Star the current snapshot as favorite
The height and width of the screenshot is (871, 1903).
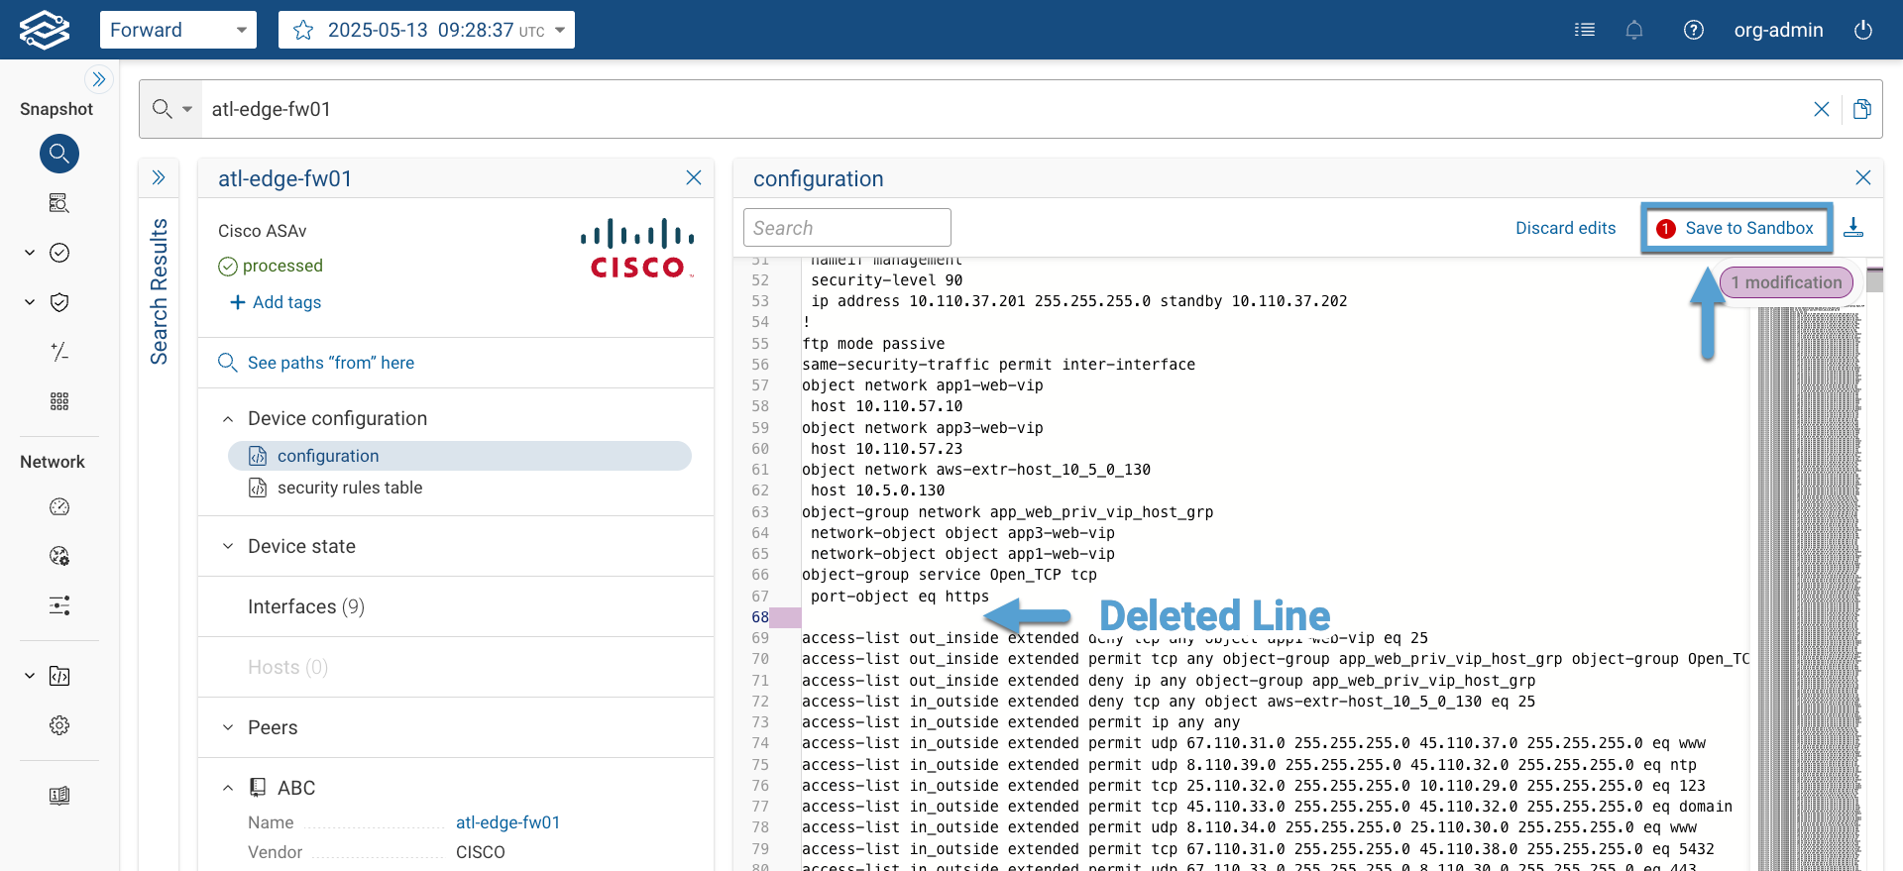[303, 31]
